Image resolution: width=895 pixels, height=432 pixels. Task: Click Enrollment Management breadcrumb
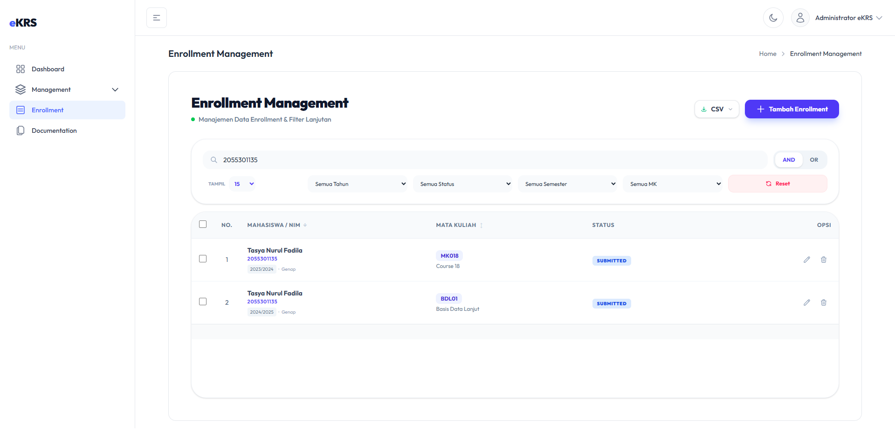826,54
